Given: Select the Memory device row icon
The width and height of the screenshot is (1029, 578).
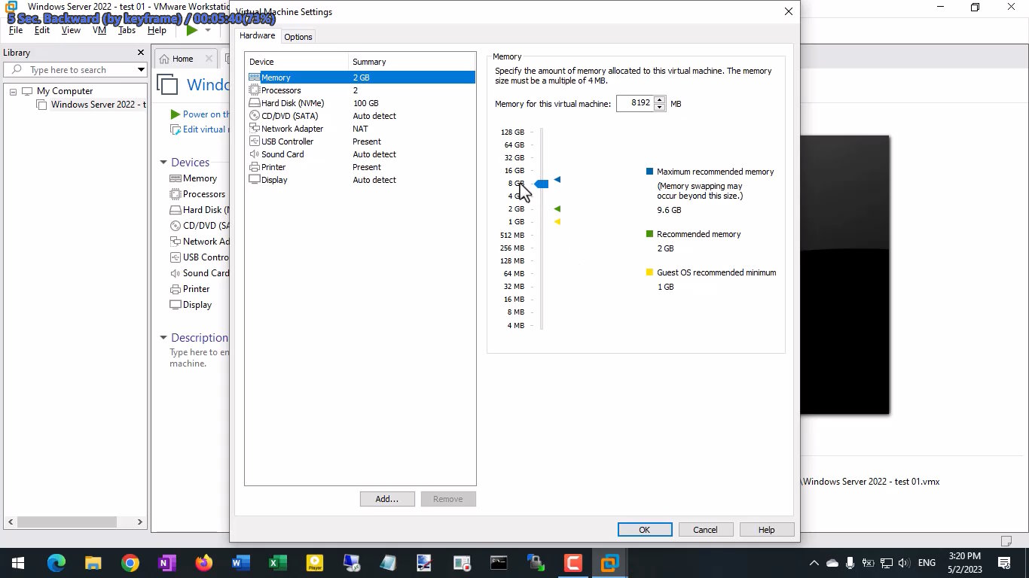Looking at the screenshot, I should click(x=255, y=78).
